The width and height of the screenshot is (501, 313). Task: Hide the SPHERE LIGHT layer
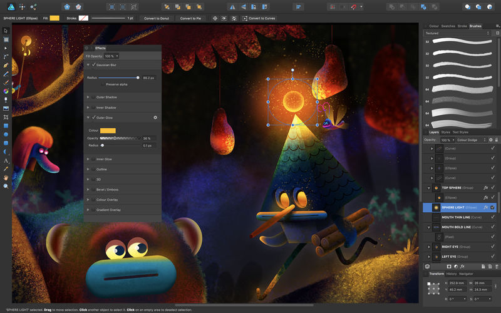493,207
